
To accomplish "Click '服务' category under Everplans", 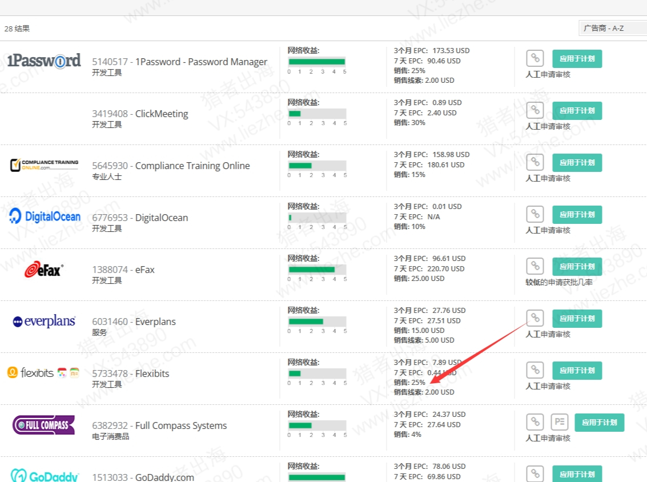I will (x=99, y=332).
